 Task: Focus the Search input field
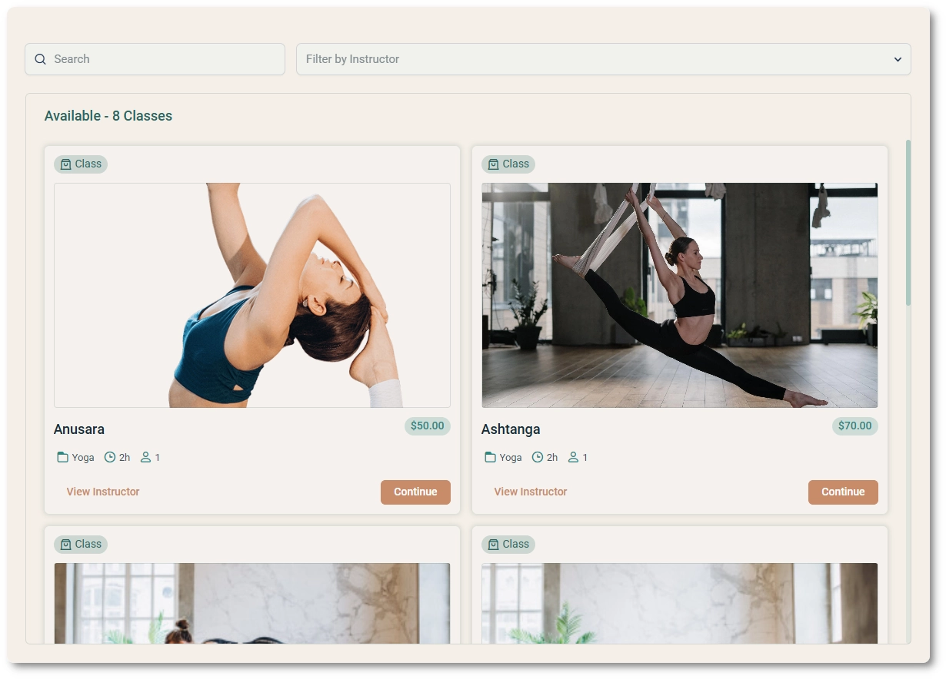click(x=155, y=59)
